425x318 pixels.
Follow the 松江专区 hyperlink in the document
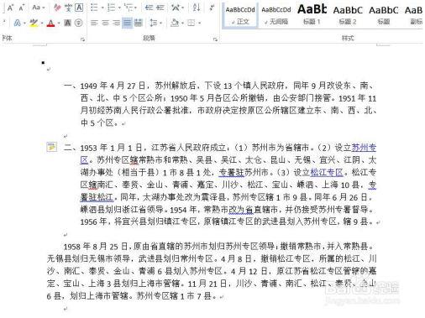pos(327,172)
